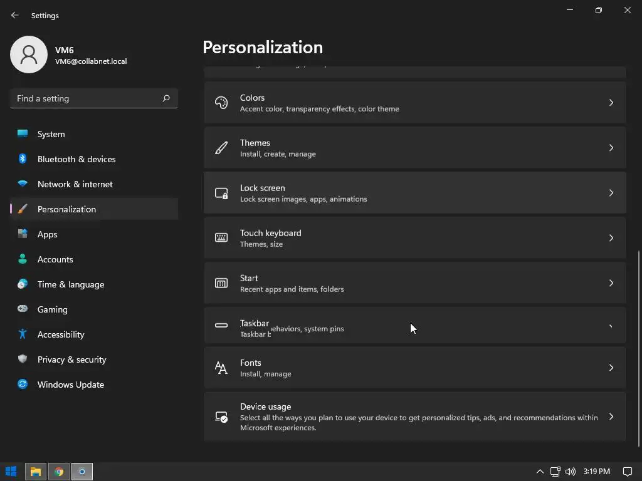Click the Start menu layout icon

point(221,283)
